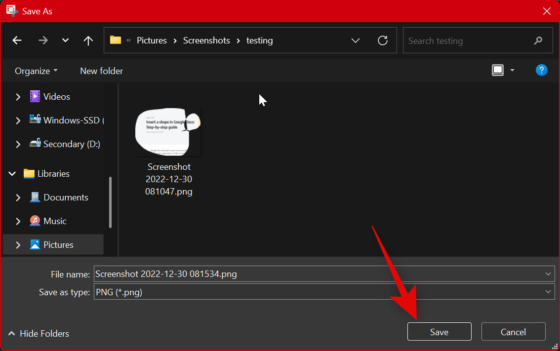Expand the File name dropdown
The width and height of the screenshot is (560, 351).
[x=548, y=273]
